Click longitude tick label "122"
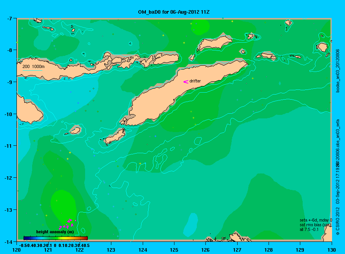345x254 pixels. (80, 250)
